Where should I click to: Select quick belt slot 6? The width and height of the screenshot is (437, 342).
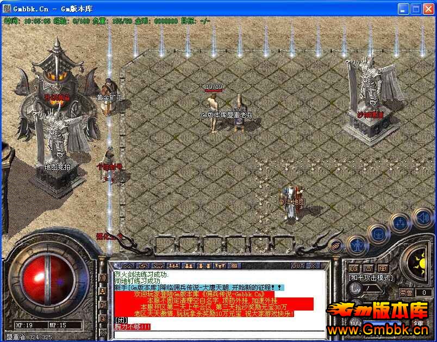click(284, 245)
